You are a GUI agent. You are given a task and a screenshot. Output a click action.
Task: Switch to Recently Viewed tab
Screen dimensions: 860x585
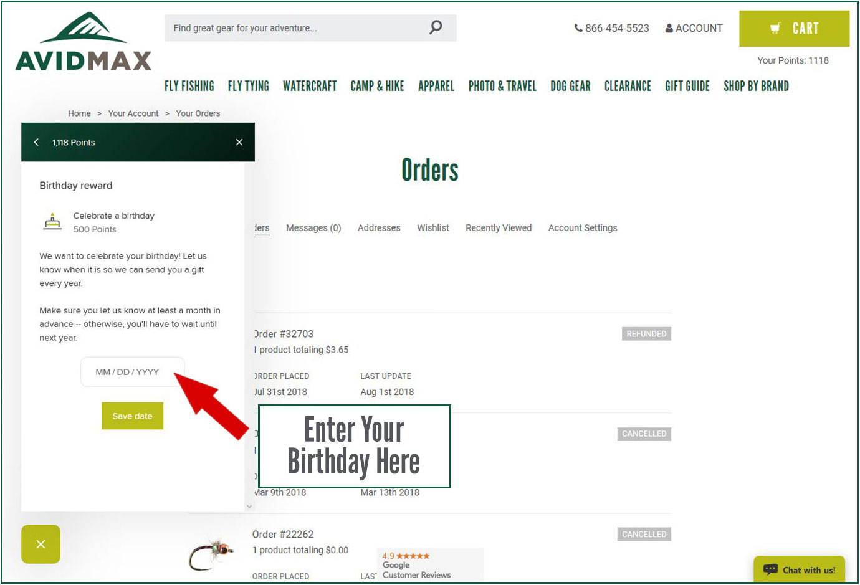499,228
